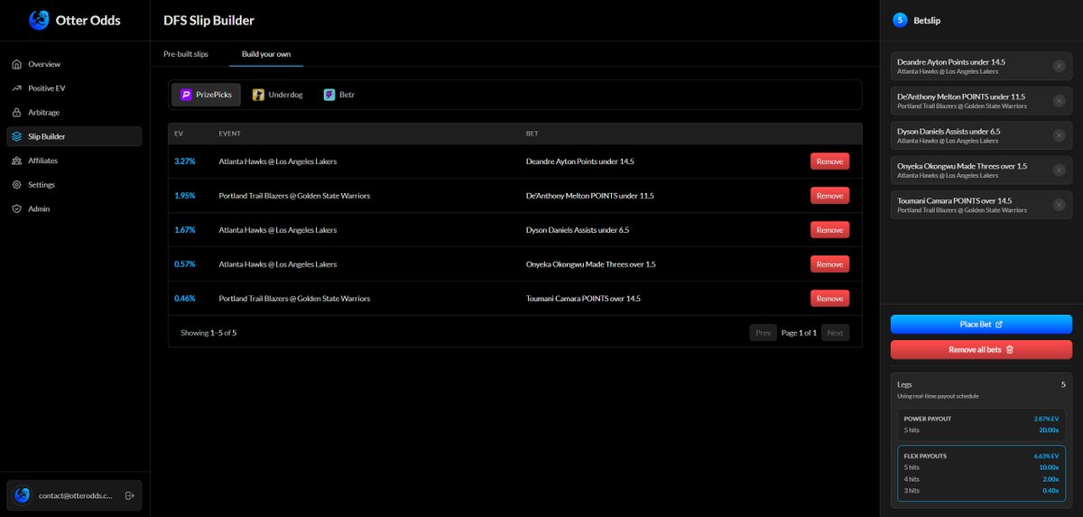Viewport: 1083px width, 517px height.
Task: Click the account avatar at bottom left
Action: [23, 495]
